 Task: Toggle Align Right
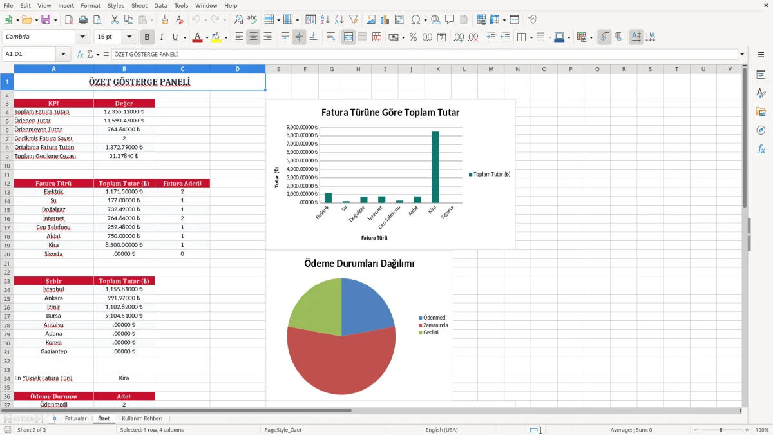click(x=267, y=37)
